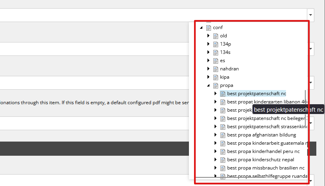Collapse the conf tree node
Screen dimensions: 325x186
tap(201, 28)
